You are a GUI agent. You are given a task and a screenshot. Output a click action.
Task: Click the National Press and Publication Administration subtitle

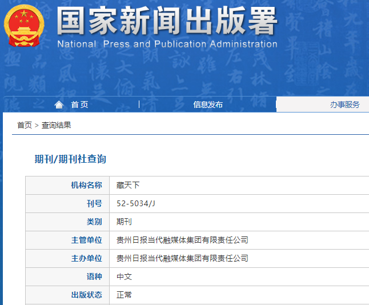(167, 44)
